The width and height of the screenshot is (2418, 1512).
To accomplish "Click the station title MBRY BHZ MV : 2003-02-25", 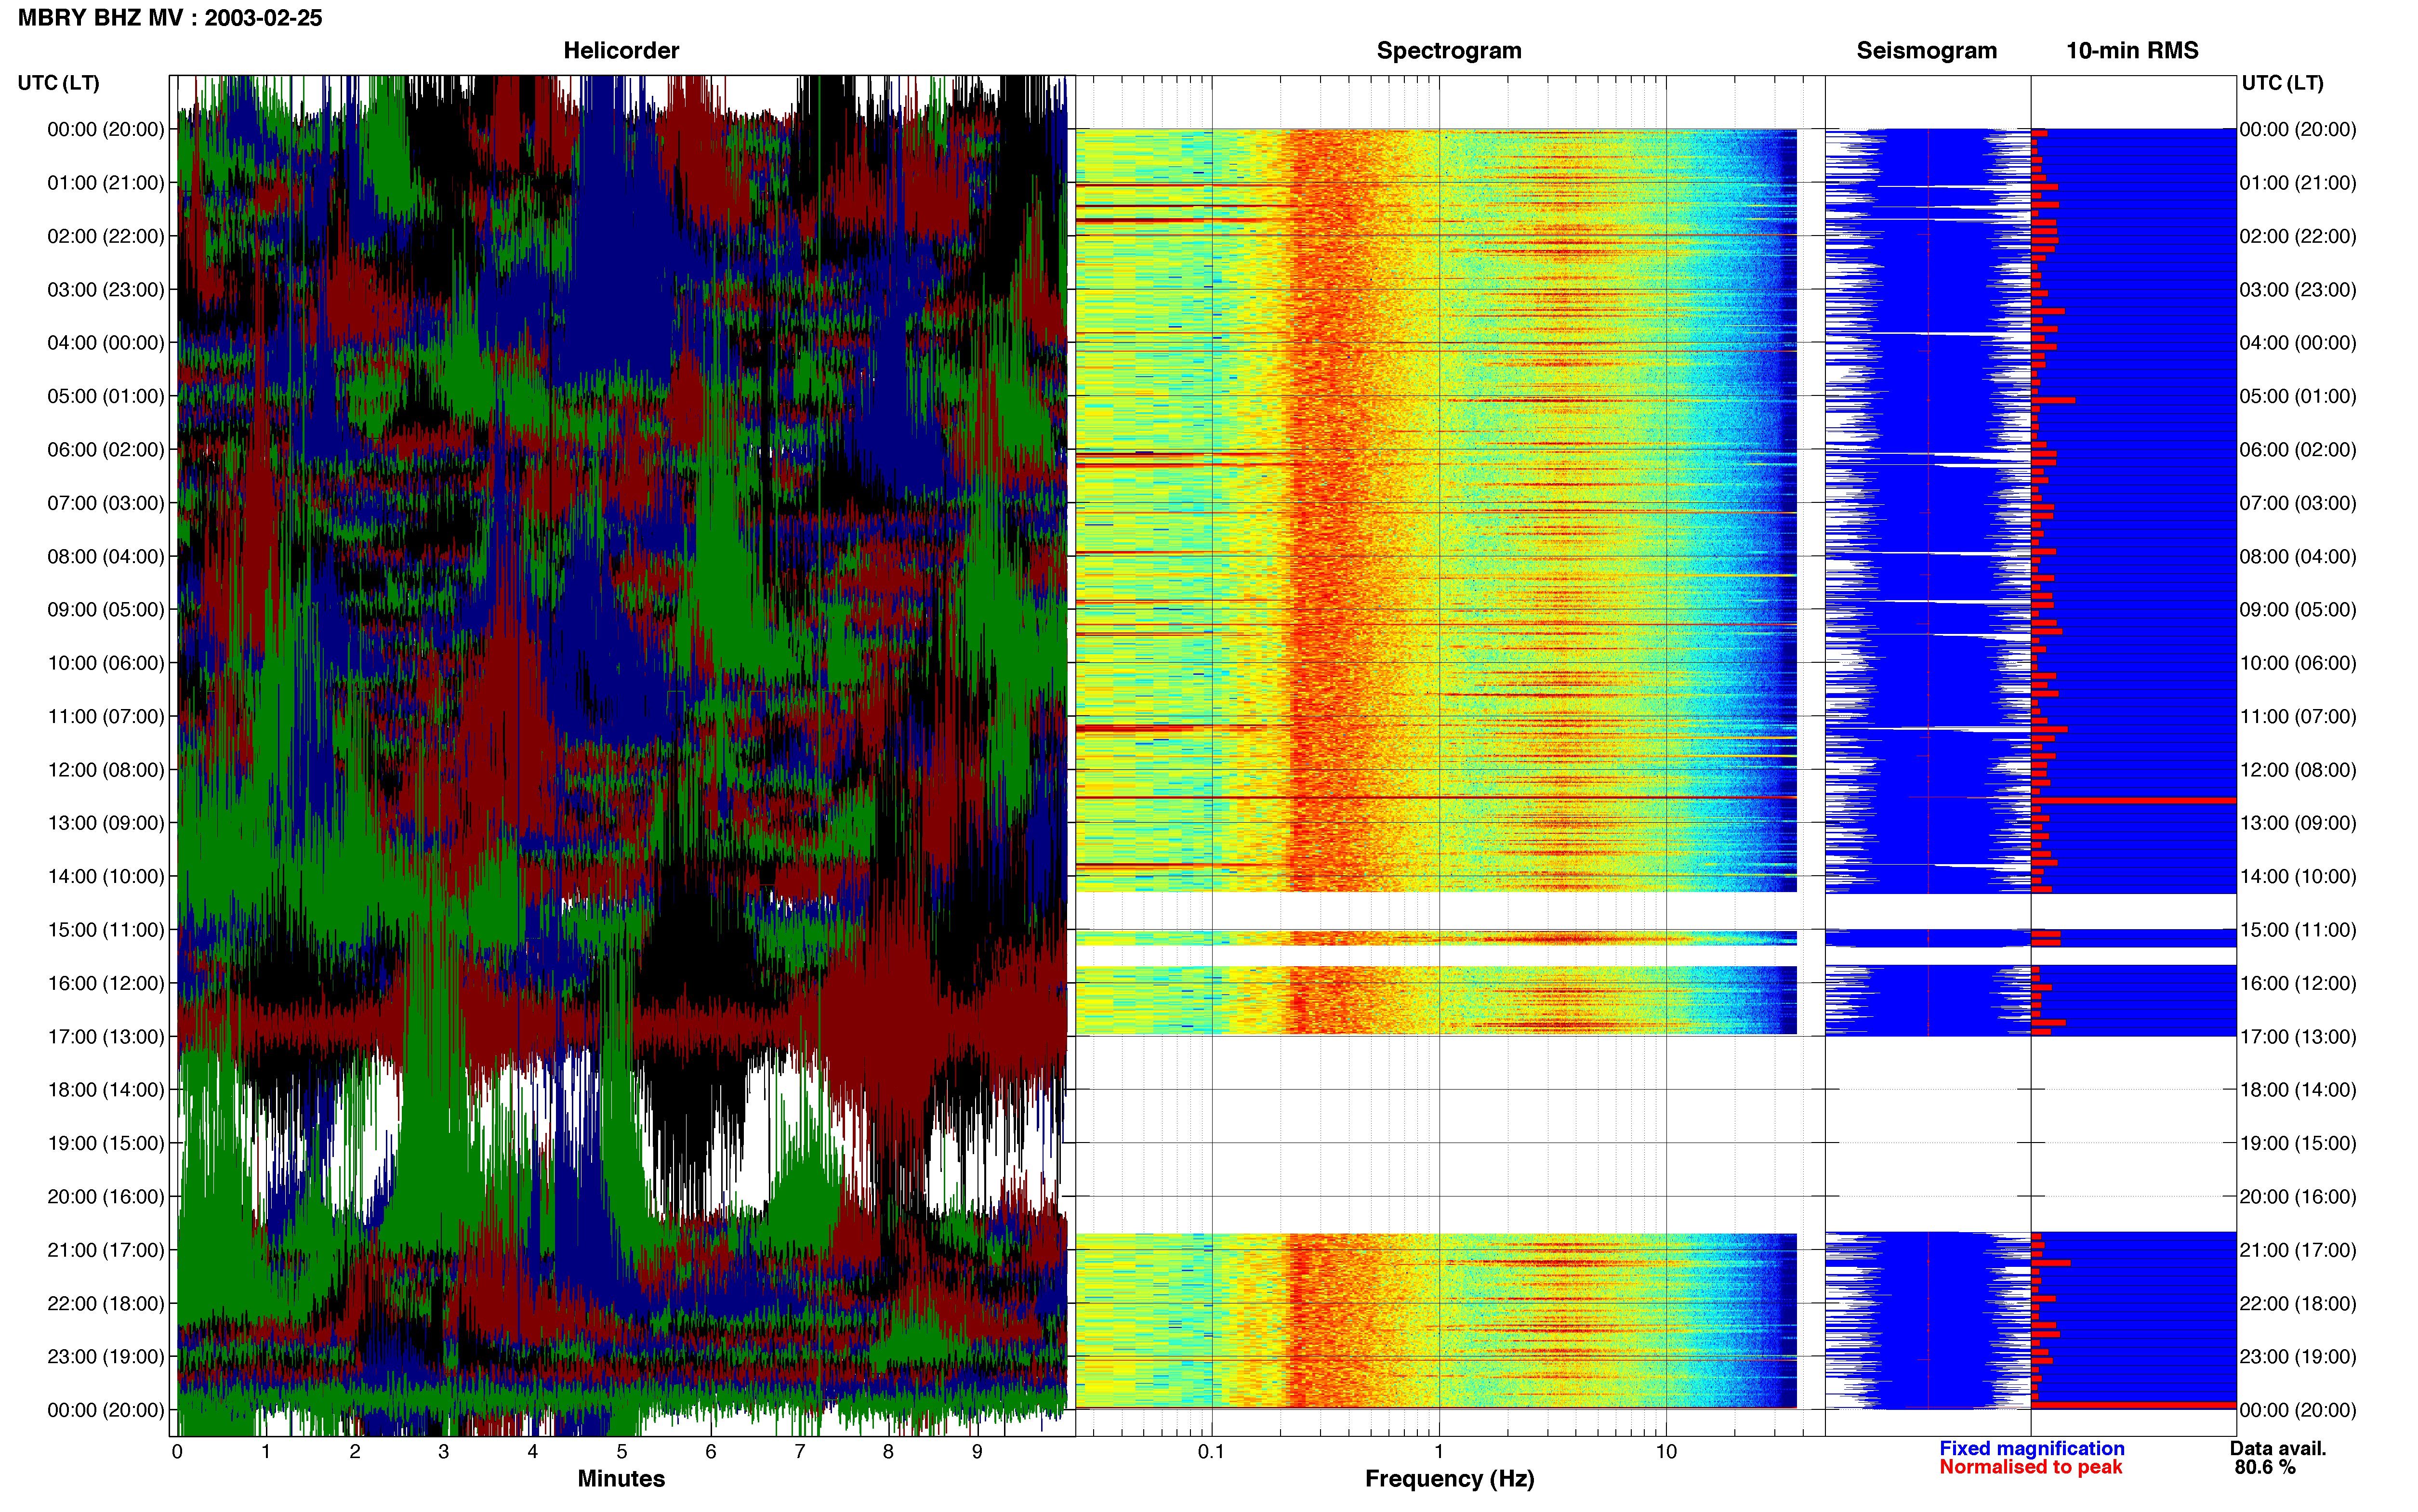I will pyautogui.click(x=170, y=18).
